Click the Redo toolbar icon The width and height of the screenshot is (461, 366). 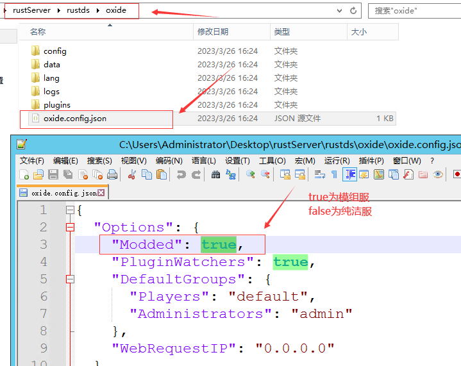click(196, 174)
